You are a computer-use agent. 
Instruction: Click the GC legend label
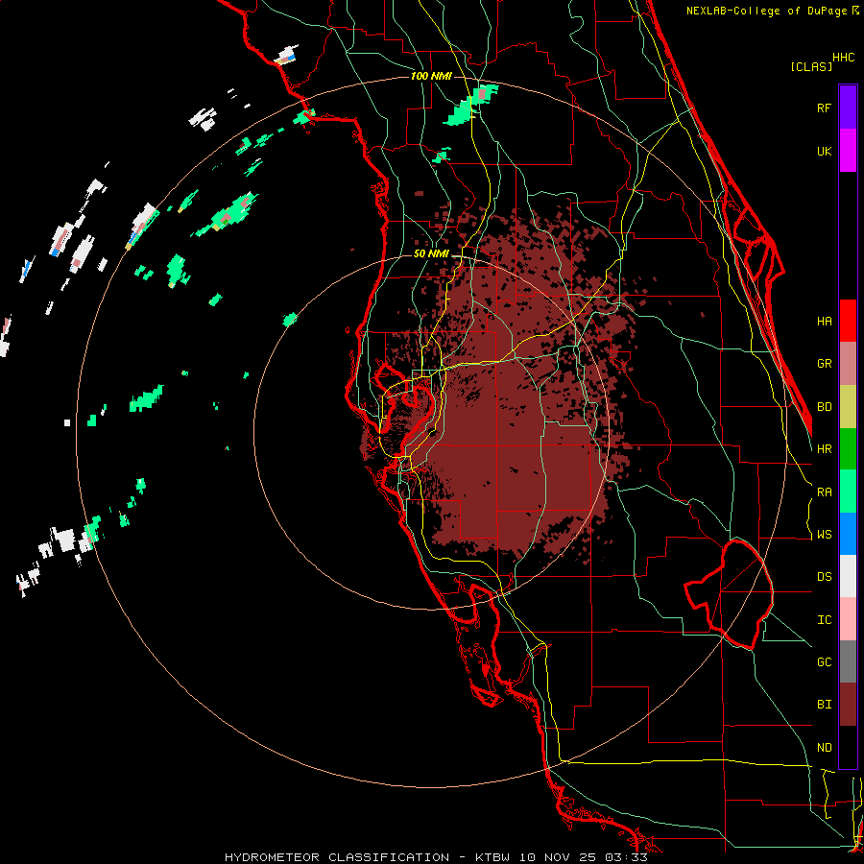[x=824, y=662]
